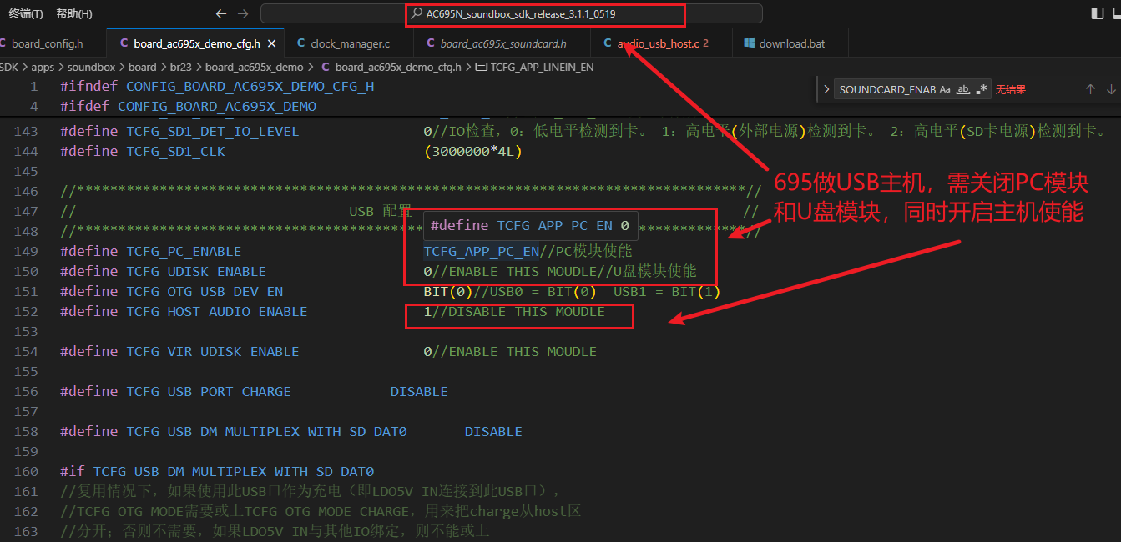Screen dimensions: 1121x542
Task: Click C file icon on board_ac695x_soundcard.h tab
Action: [431, 43]
